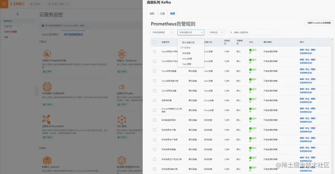Click the 告警名称 column header
This screenshot has height=174, width=335.
165,42
